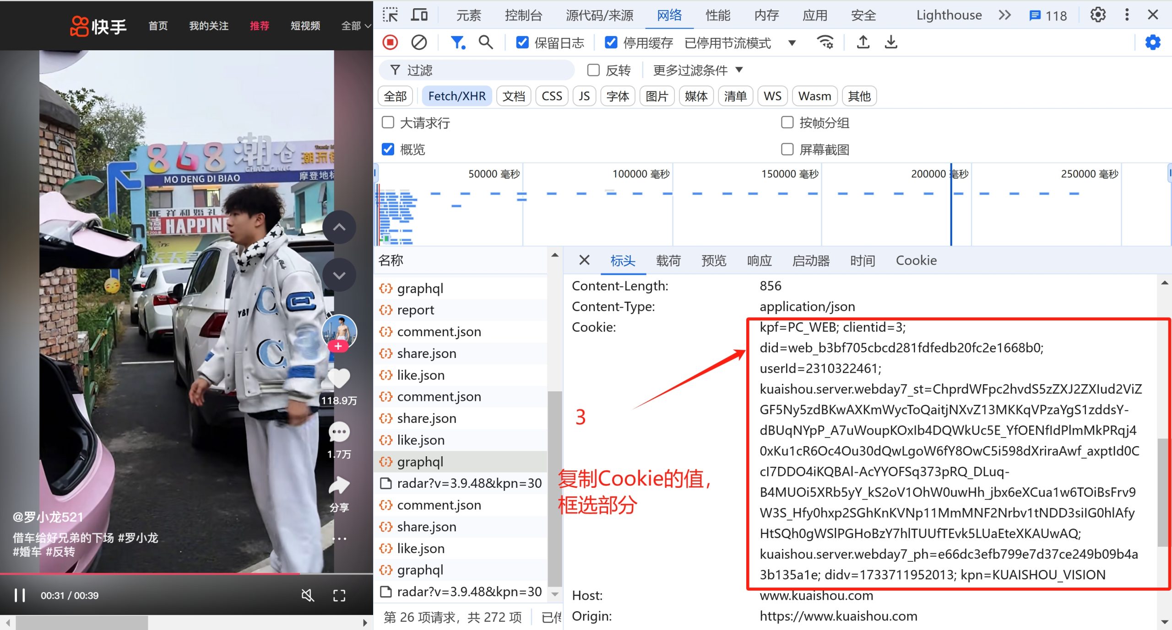The height and width of the screenshot is (630, 1172).
Task: Open Kuaishou My Follows link
Action: click(209, 26)
